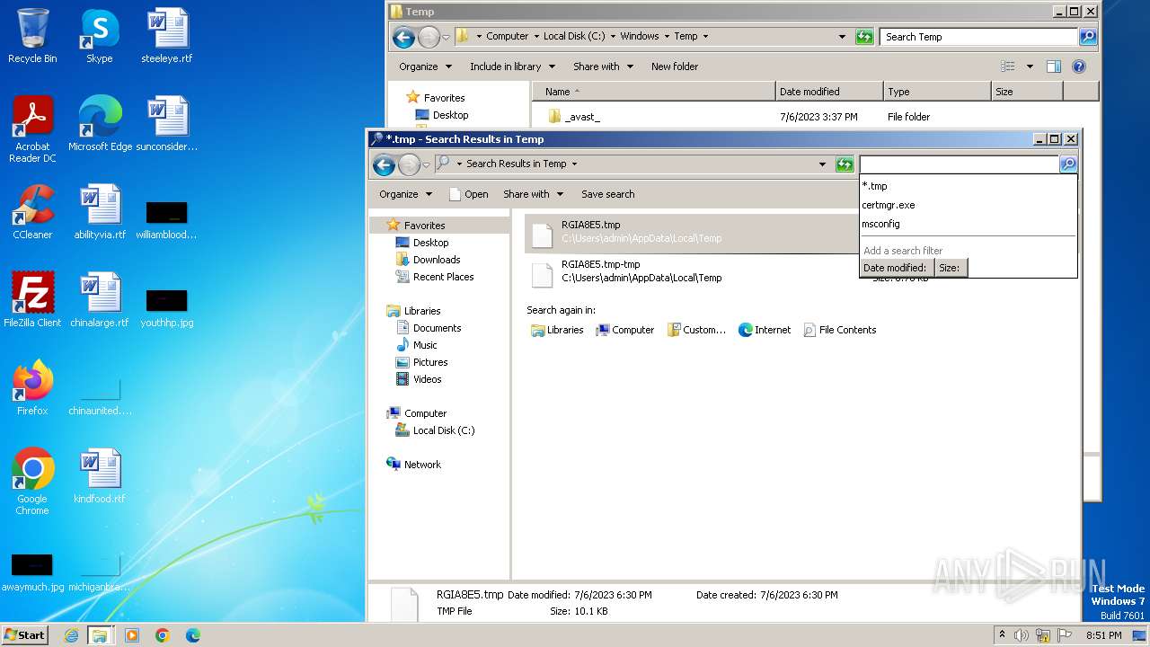Select RGIA8E5.tmp-tmp search result
The width and height of the screenshot is (1150, 647).
pyautogui.click(x=692, y=273)
